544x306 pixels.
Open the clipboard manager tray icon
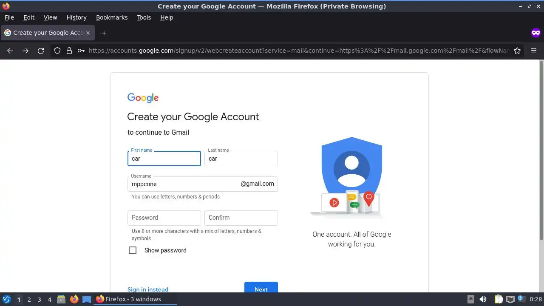click(499, 299)
